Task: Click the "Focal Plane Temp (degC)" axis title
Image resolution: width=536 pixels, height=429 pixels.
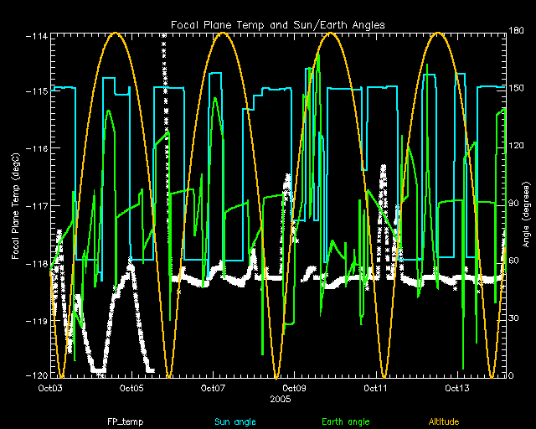Action: click(x=16, y=205)
